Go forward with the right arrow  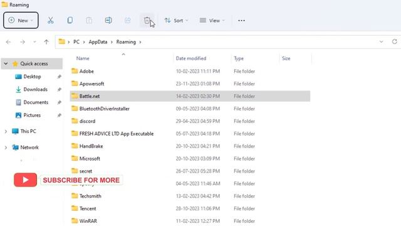[23, 42]
